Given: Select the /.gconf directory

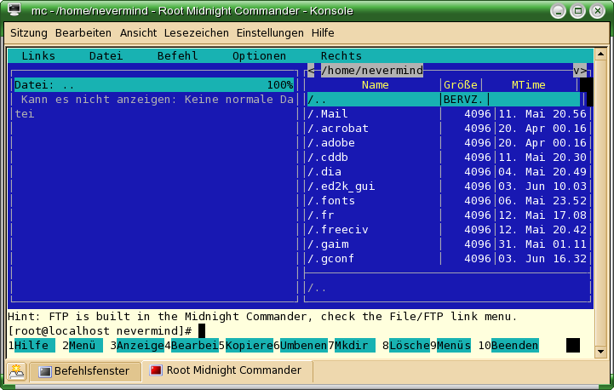Looking at the screenshot, I should (x=447, y=259).
